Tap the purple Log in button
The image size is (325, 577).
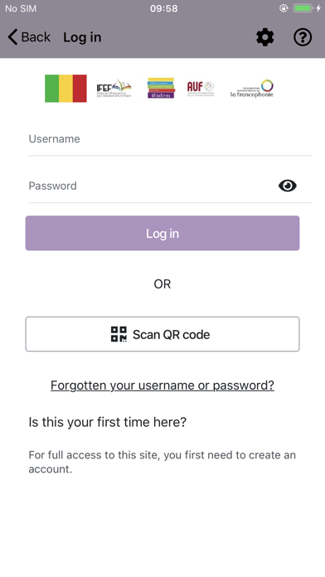(162, 233)
